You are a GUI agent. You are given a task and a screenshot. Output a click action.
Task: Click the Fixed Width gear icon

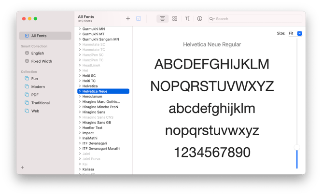pos(27,61)
